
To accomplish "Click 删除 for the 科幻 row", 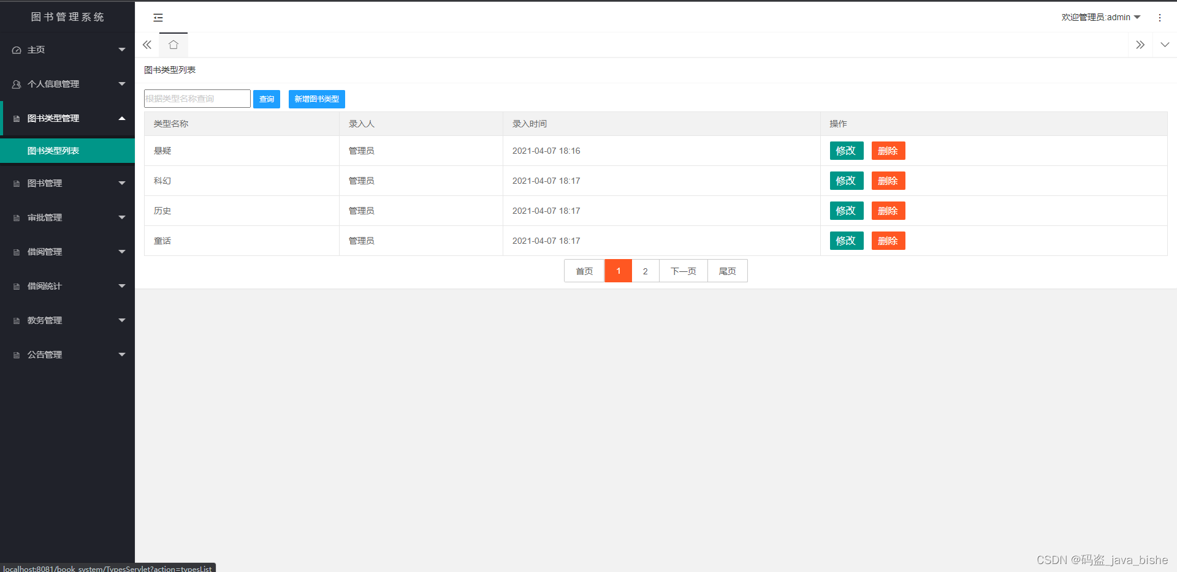I will click(x=888, y=181).
